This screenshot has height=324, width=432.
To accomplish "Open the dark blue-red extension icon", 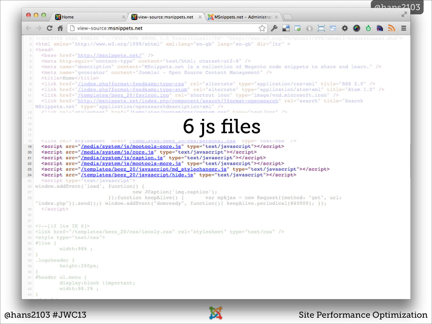I will click(x=380, y=28).
